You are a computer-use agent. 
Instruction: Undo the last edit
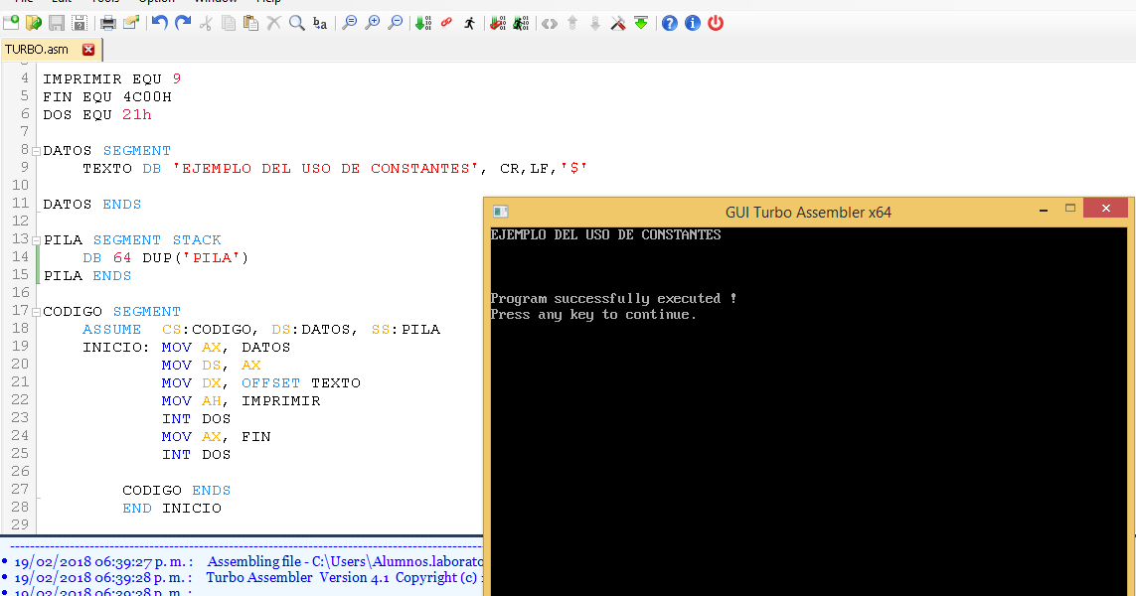(x=159, y=22)
